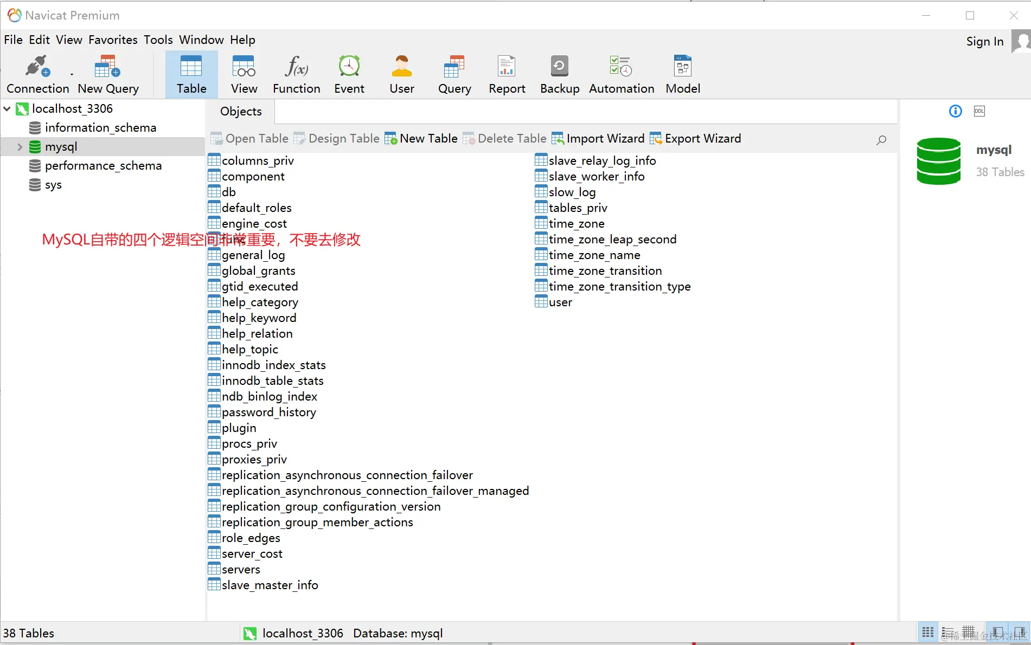Select the engine_cost table
Screen dimensions: 1031x645
click(248, 223)
